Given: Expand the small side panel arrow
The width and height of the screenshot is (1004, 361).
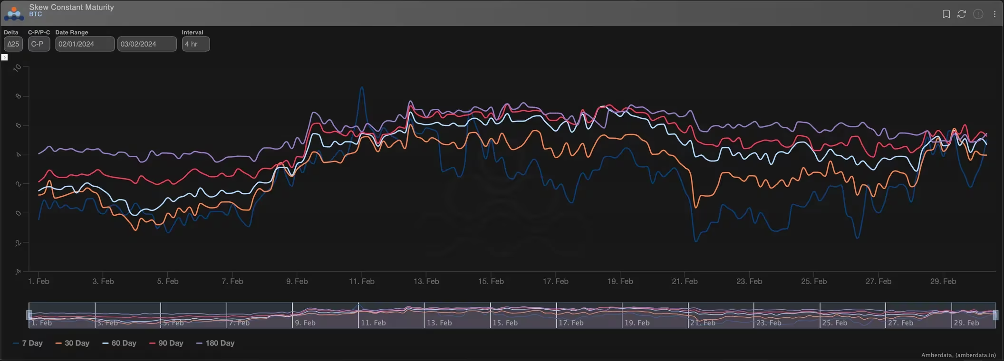Looking at the screenshot, I should click(4, 57).
